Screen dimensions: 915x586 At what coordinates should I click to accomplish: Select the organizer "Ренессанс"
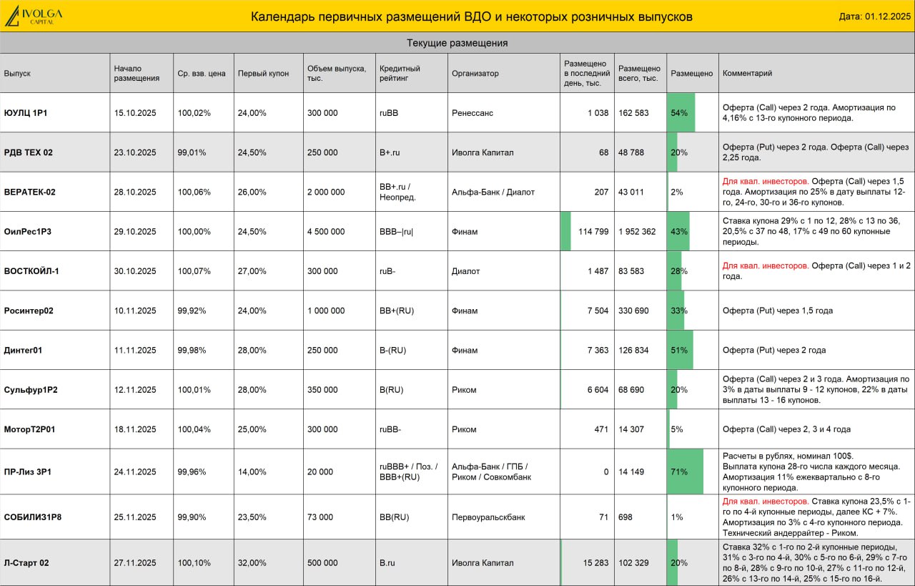473,113
